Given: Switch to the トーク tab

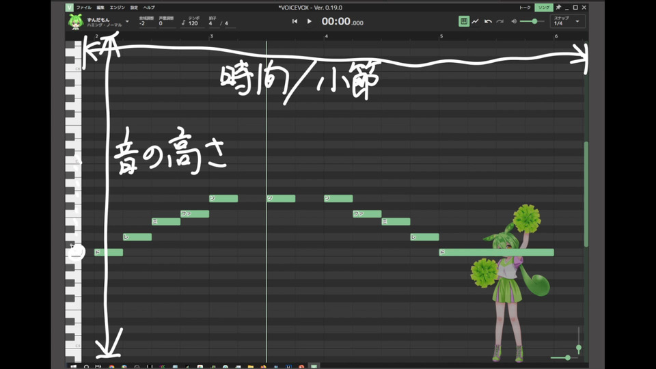Looking at the screenshot, I should coord(525,8).
